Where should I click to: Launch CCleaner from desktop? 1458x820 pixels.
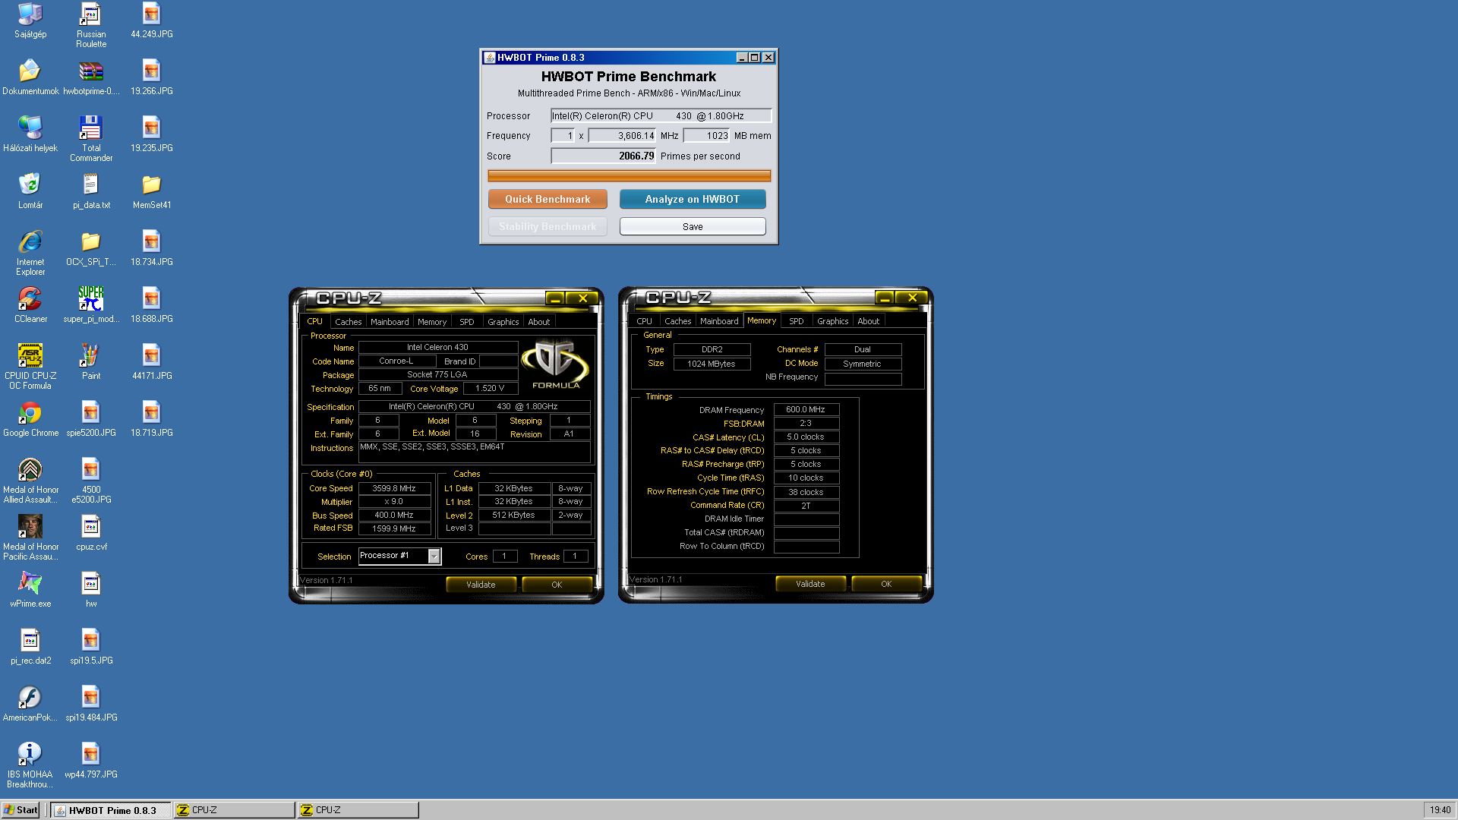coord(30,305)
